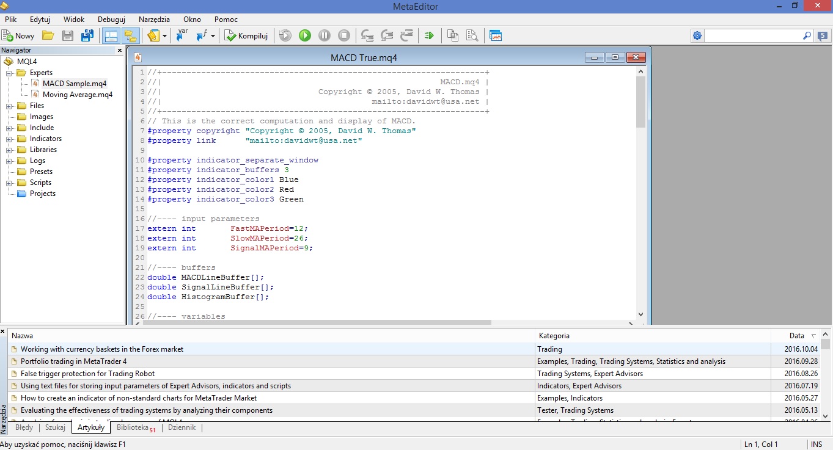Click the articles list vertical scrollbar
Image resolution: width=833 pixels, height=450 pixels.
[x=826, y=376]
